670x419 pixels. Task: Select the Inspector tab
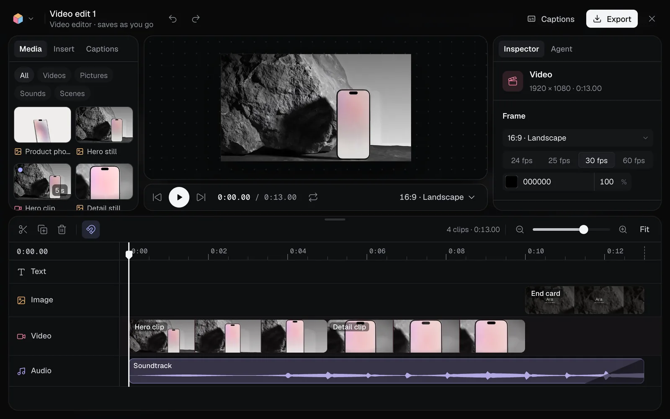(x=521, y=49)
